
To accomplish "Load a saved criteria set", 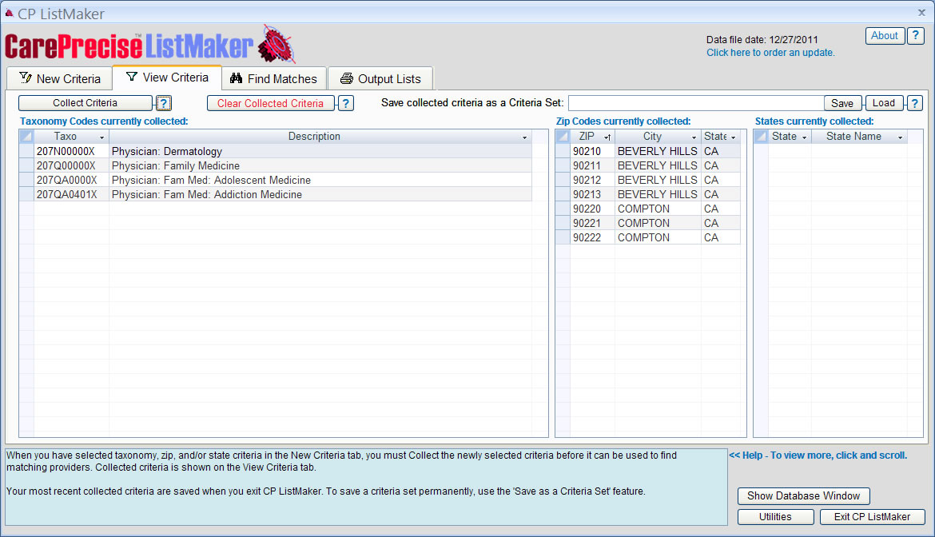I will click(x=884, y=103).
